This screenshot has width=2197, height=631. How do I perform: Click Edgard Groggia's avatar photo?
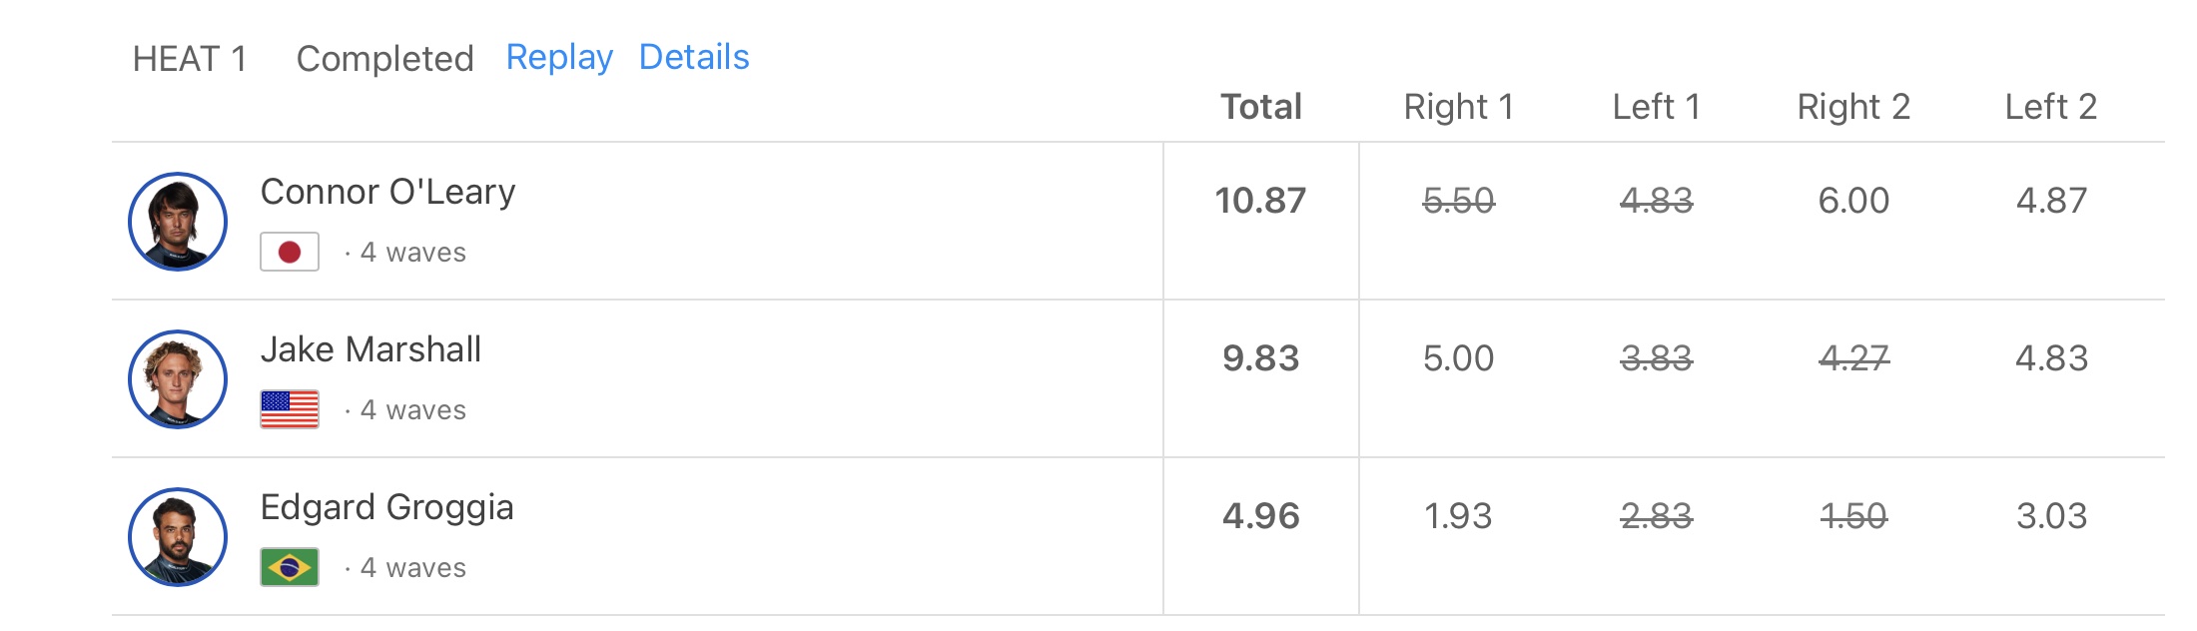point(178,537)
